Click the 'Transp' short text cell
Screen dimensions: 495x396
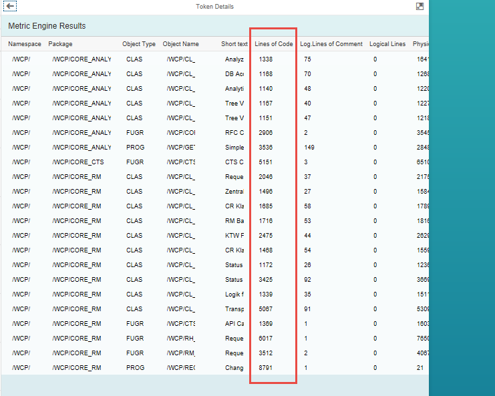(x=234, y=309)
